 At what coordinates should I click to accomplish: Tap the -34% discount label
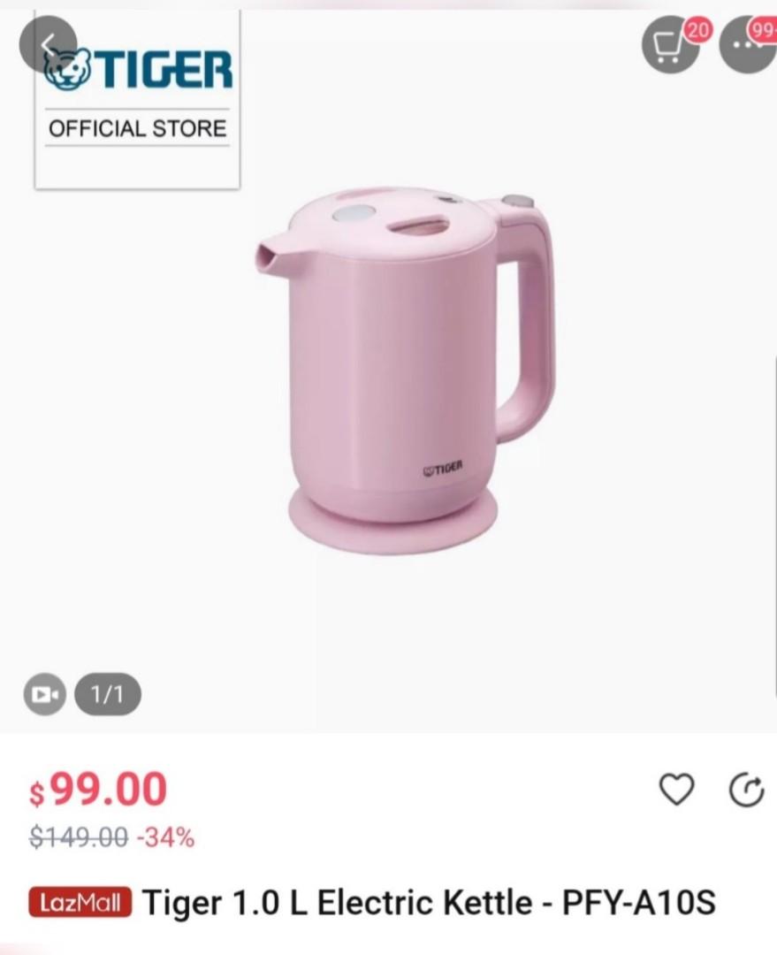coord(165,837)
